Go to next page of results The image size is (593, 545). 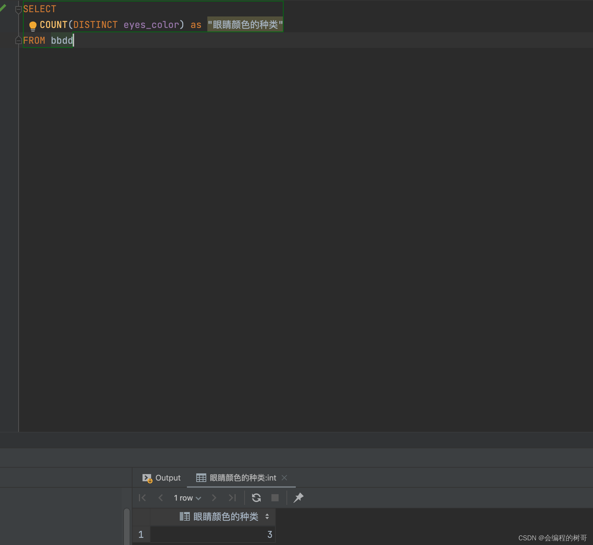pos(214,498)
